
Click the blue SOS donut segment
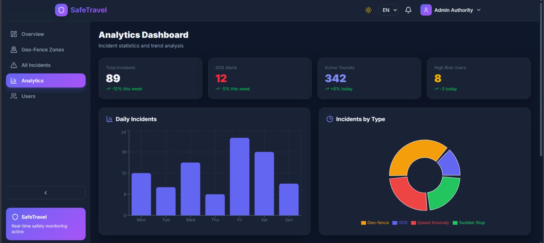tap(451, 164)
